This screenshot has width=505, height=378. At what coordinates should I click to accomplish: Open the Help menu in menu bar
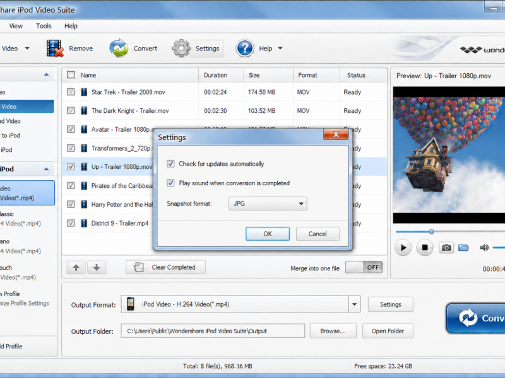[x=71, y=26]
